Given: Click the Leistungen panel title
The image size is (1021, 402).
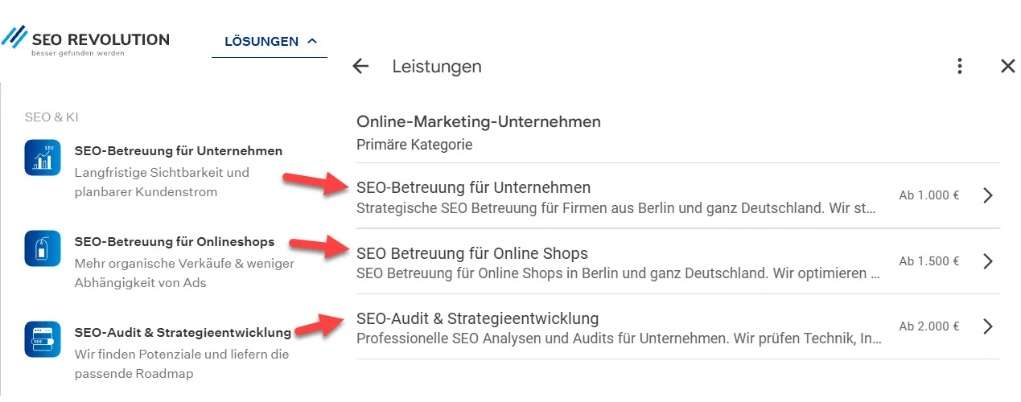Looking at the screenshot, I should [x=437, y=67].
